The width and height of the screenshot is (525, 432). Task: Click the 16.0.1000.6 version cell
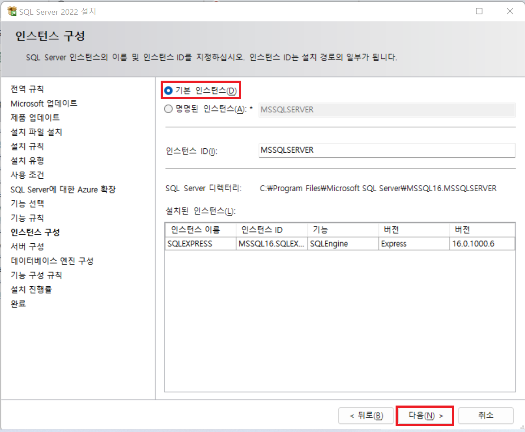click(x=482, y=244)
